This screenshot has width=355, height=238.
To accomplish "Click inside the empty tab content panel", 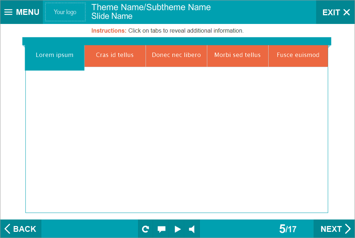I will 176,141.
